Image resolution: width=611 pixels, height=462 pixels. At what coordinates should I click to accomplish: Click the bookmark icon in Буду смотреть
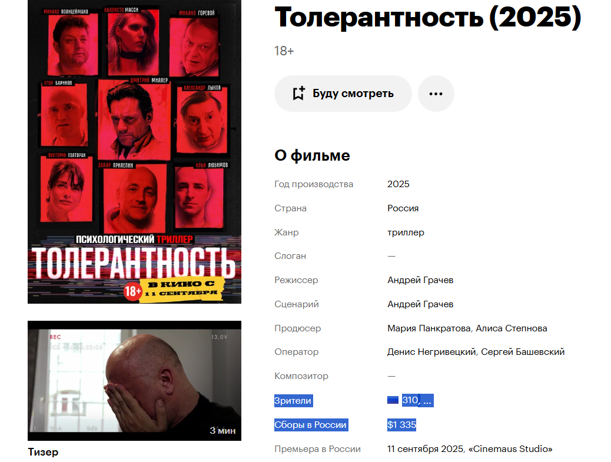(x=298, y=94)
